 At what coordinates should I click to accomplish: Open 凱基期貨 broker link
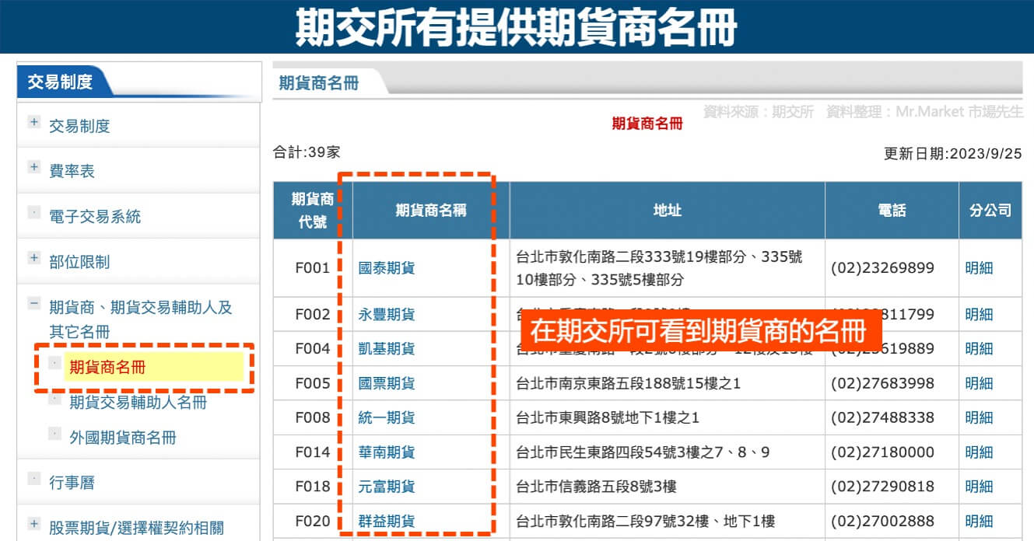(x=387, y=349)
